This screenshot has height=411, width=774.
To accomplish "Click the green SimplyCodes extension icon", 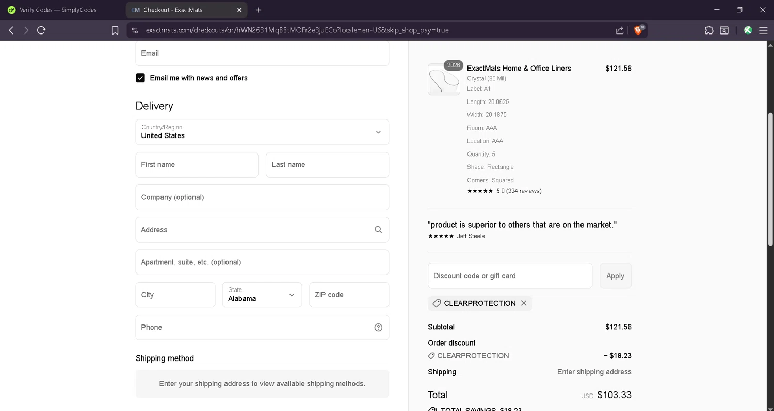I will [748, 30].
